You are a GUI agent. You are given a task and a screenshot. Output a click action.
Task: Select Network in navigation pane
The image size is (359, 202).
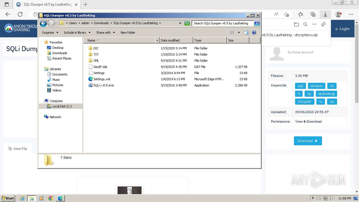coord(55,117)
